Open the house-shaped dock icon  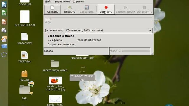click(4, 39)
